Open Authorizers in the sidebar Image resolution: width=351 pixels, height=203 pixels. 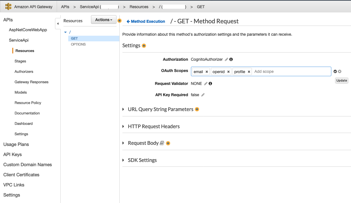tap(24, 72)
